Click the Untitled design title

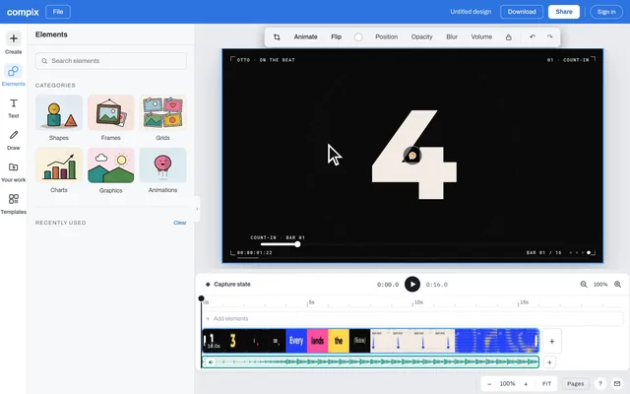pos(471,12)
